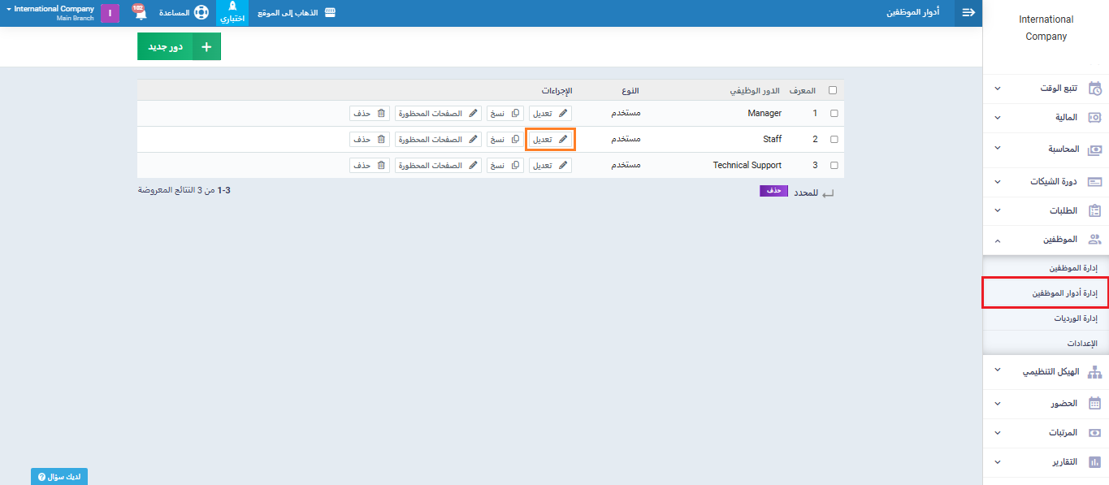This screenshot has width=1109, height=485.
Task: Open the notifications bell icon
Action: point(140,14)
